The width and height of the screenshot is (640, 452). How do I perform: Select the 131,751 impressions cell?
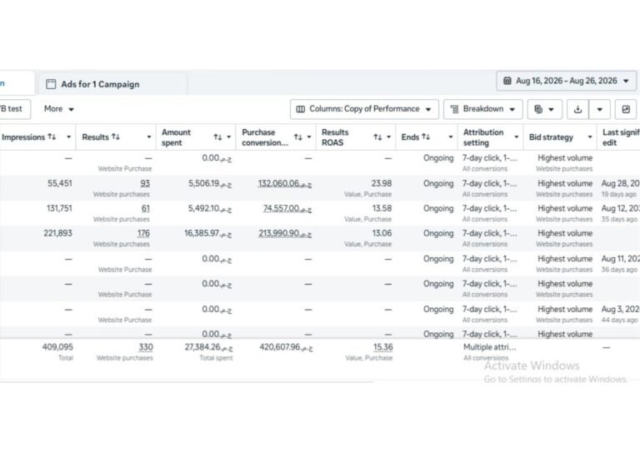[x=59, y=208]
